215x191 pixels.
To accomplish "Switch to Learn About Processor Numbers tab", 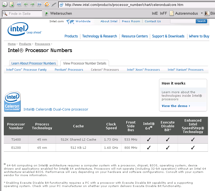I will 34,63.
